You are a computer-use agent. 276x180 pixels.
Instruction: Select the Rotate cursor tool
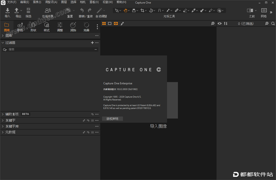pos(151,10)
